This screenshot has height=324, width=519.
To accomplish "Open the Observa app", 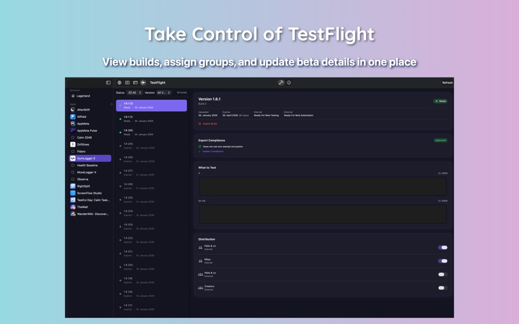I will click(x=90, y=179).
